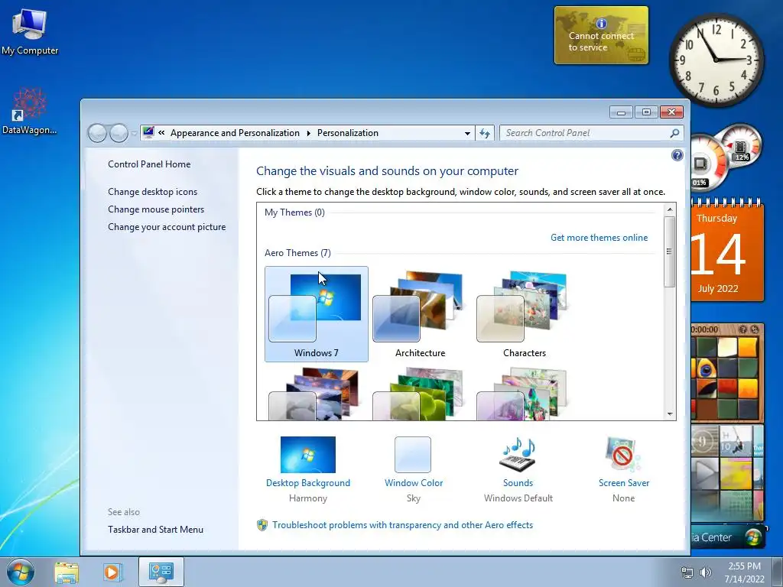Click the taskbar clock showing 2:55 PM
Screen dimensions: 783x587
(x=744, y=572)
